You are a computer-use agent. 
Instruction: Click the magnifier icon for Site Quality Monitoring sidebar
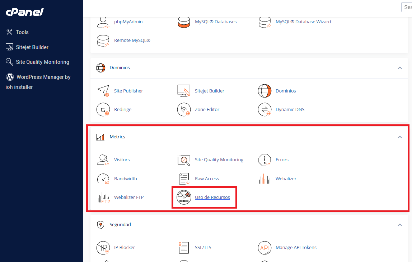9,62
